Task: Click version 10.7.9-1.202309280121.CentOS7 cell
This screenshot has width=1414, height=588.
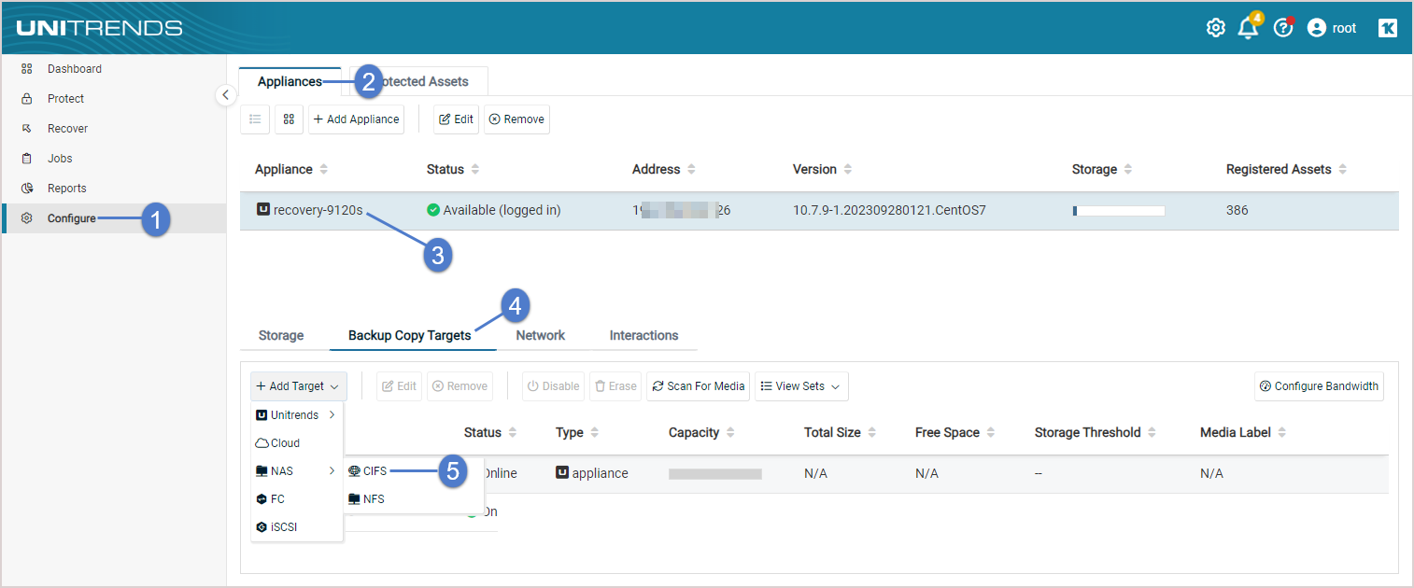Action: pyautogui.click(x=889, y=210)
